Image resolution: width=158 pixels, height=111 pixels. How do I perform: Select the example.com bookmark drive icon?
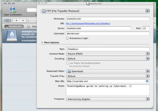(x=12, y=36)
